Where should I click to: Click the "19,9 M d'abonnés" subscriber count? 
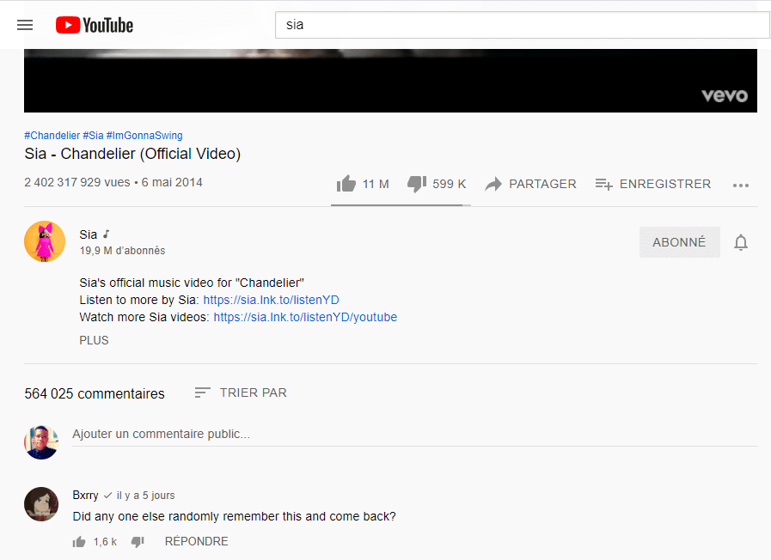[122, 251]
